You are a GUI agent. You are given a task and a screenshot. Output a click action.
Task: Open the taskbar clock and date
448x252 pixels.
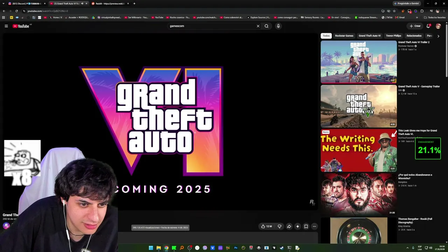(440, 248)
